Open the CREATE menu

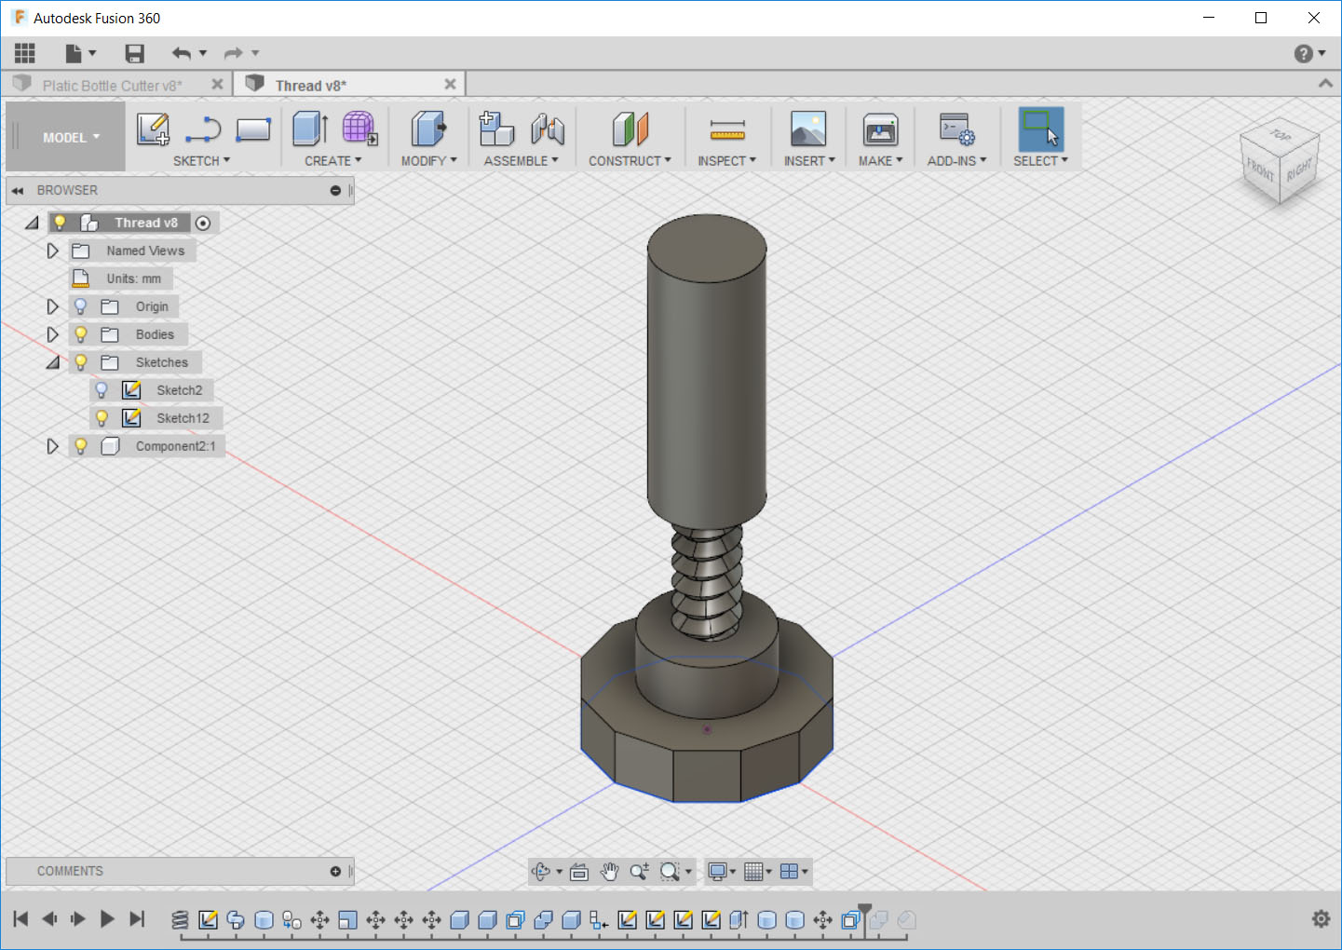click(332, 161)
